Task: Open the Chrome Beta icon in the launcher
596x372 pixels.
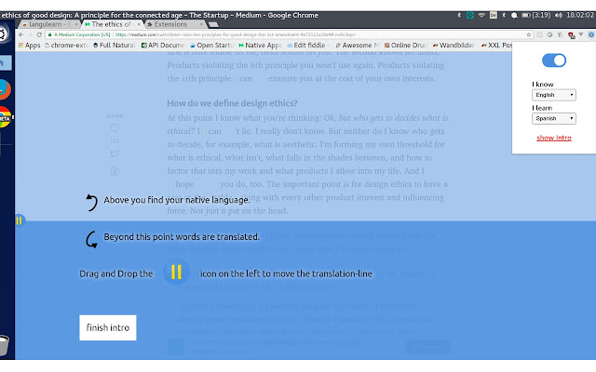Action: pos(5,117)
